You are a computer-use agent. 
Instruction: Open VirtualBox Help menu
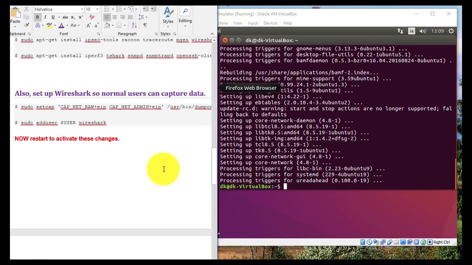[288, 23]
